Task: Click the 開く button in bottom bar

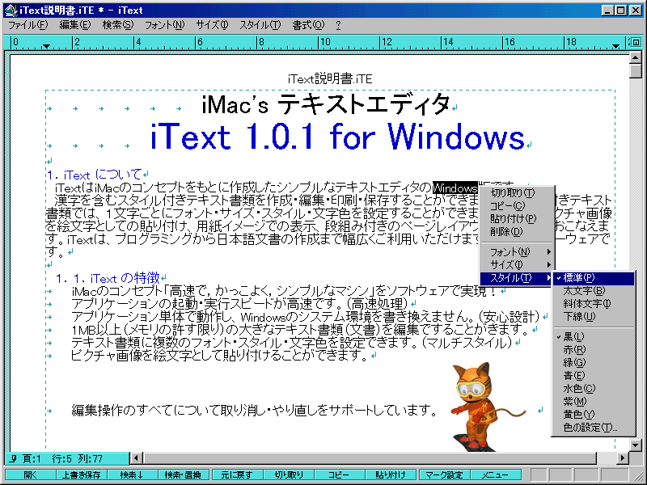Action: point(30,474)
